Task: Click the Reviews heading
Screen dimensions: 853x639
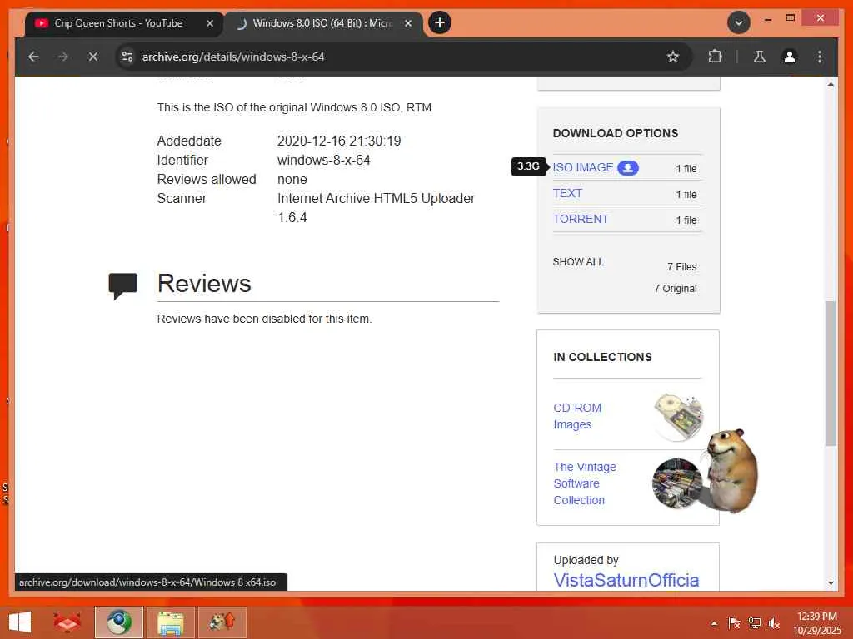Action: pyautogui.click(x=204, y=283)
